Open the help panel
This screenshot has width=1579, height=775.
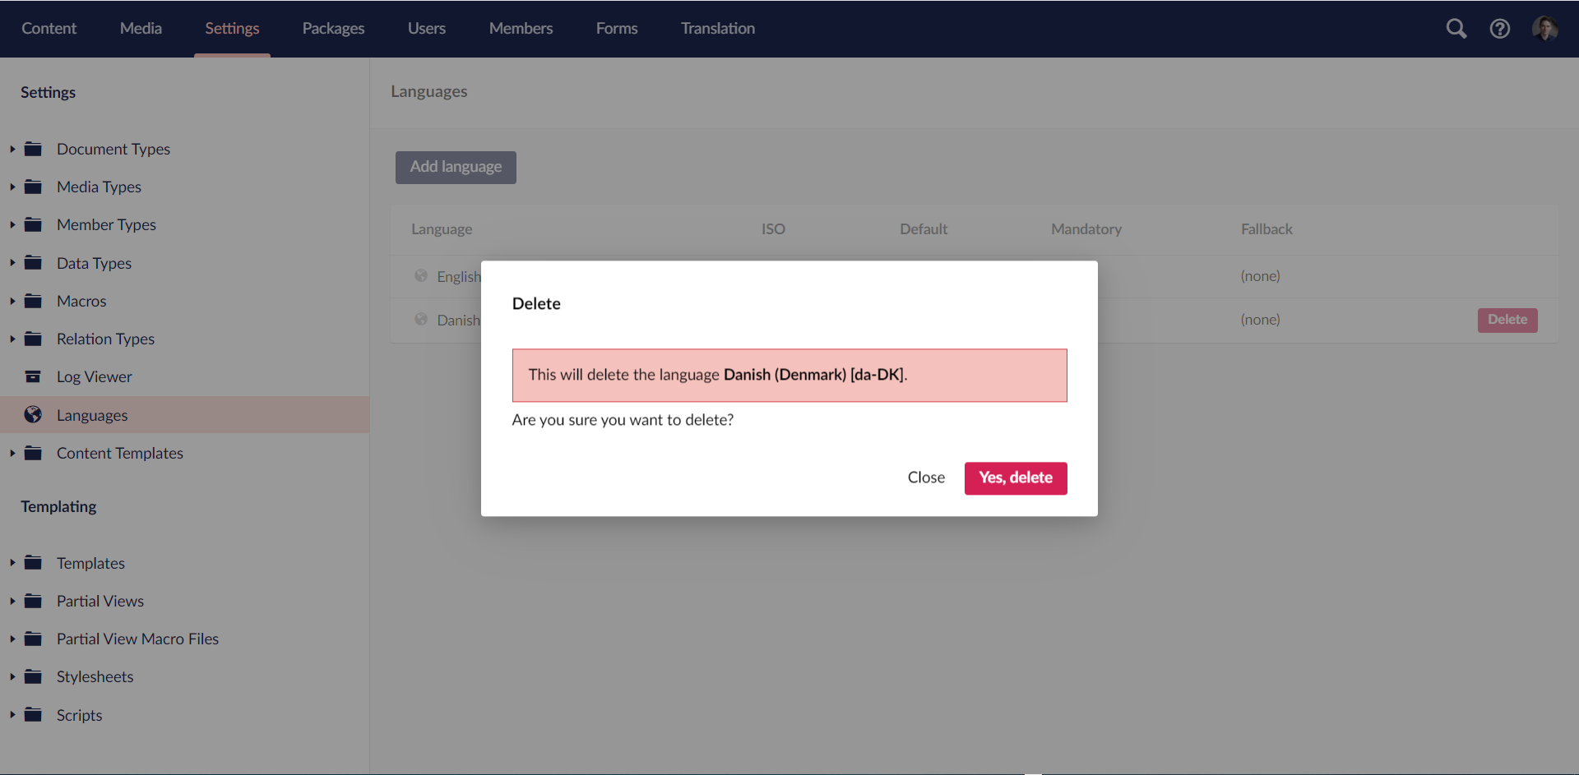click(x=1499, y=28)
